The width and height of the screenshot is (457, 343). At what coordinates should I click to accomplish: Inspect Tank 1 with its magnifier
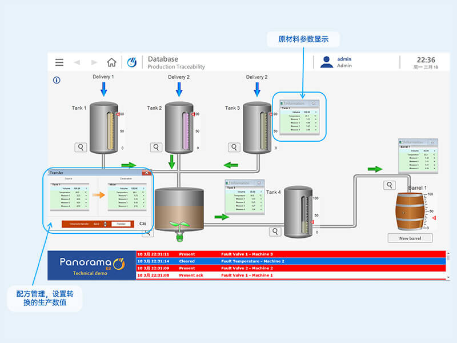tap(81, 147)
